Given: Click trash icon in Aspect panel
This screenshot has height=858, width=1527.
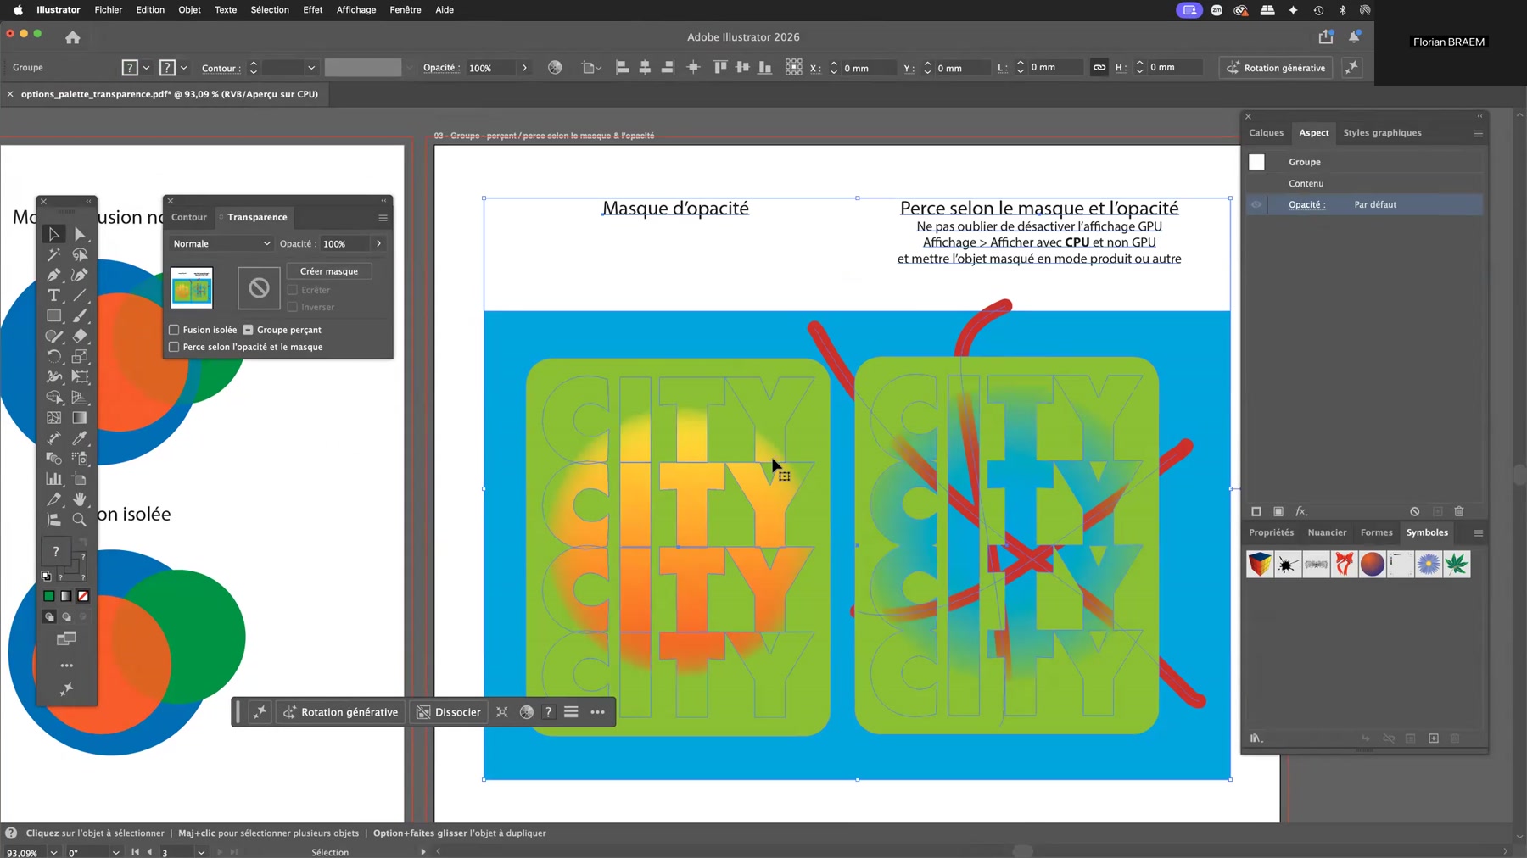Looking at the screenshot, I should [1459, 511].
